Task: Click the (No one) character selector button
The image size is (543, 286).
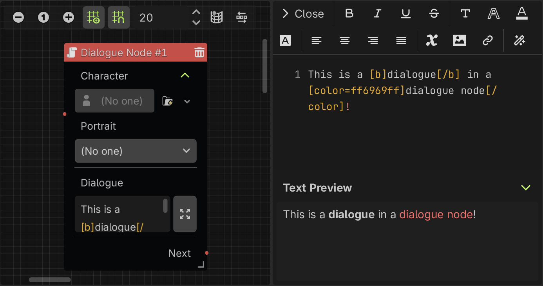Action: pyautogui.click(x=114, y=101)
